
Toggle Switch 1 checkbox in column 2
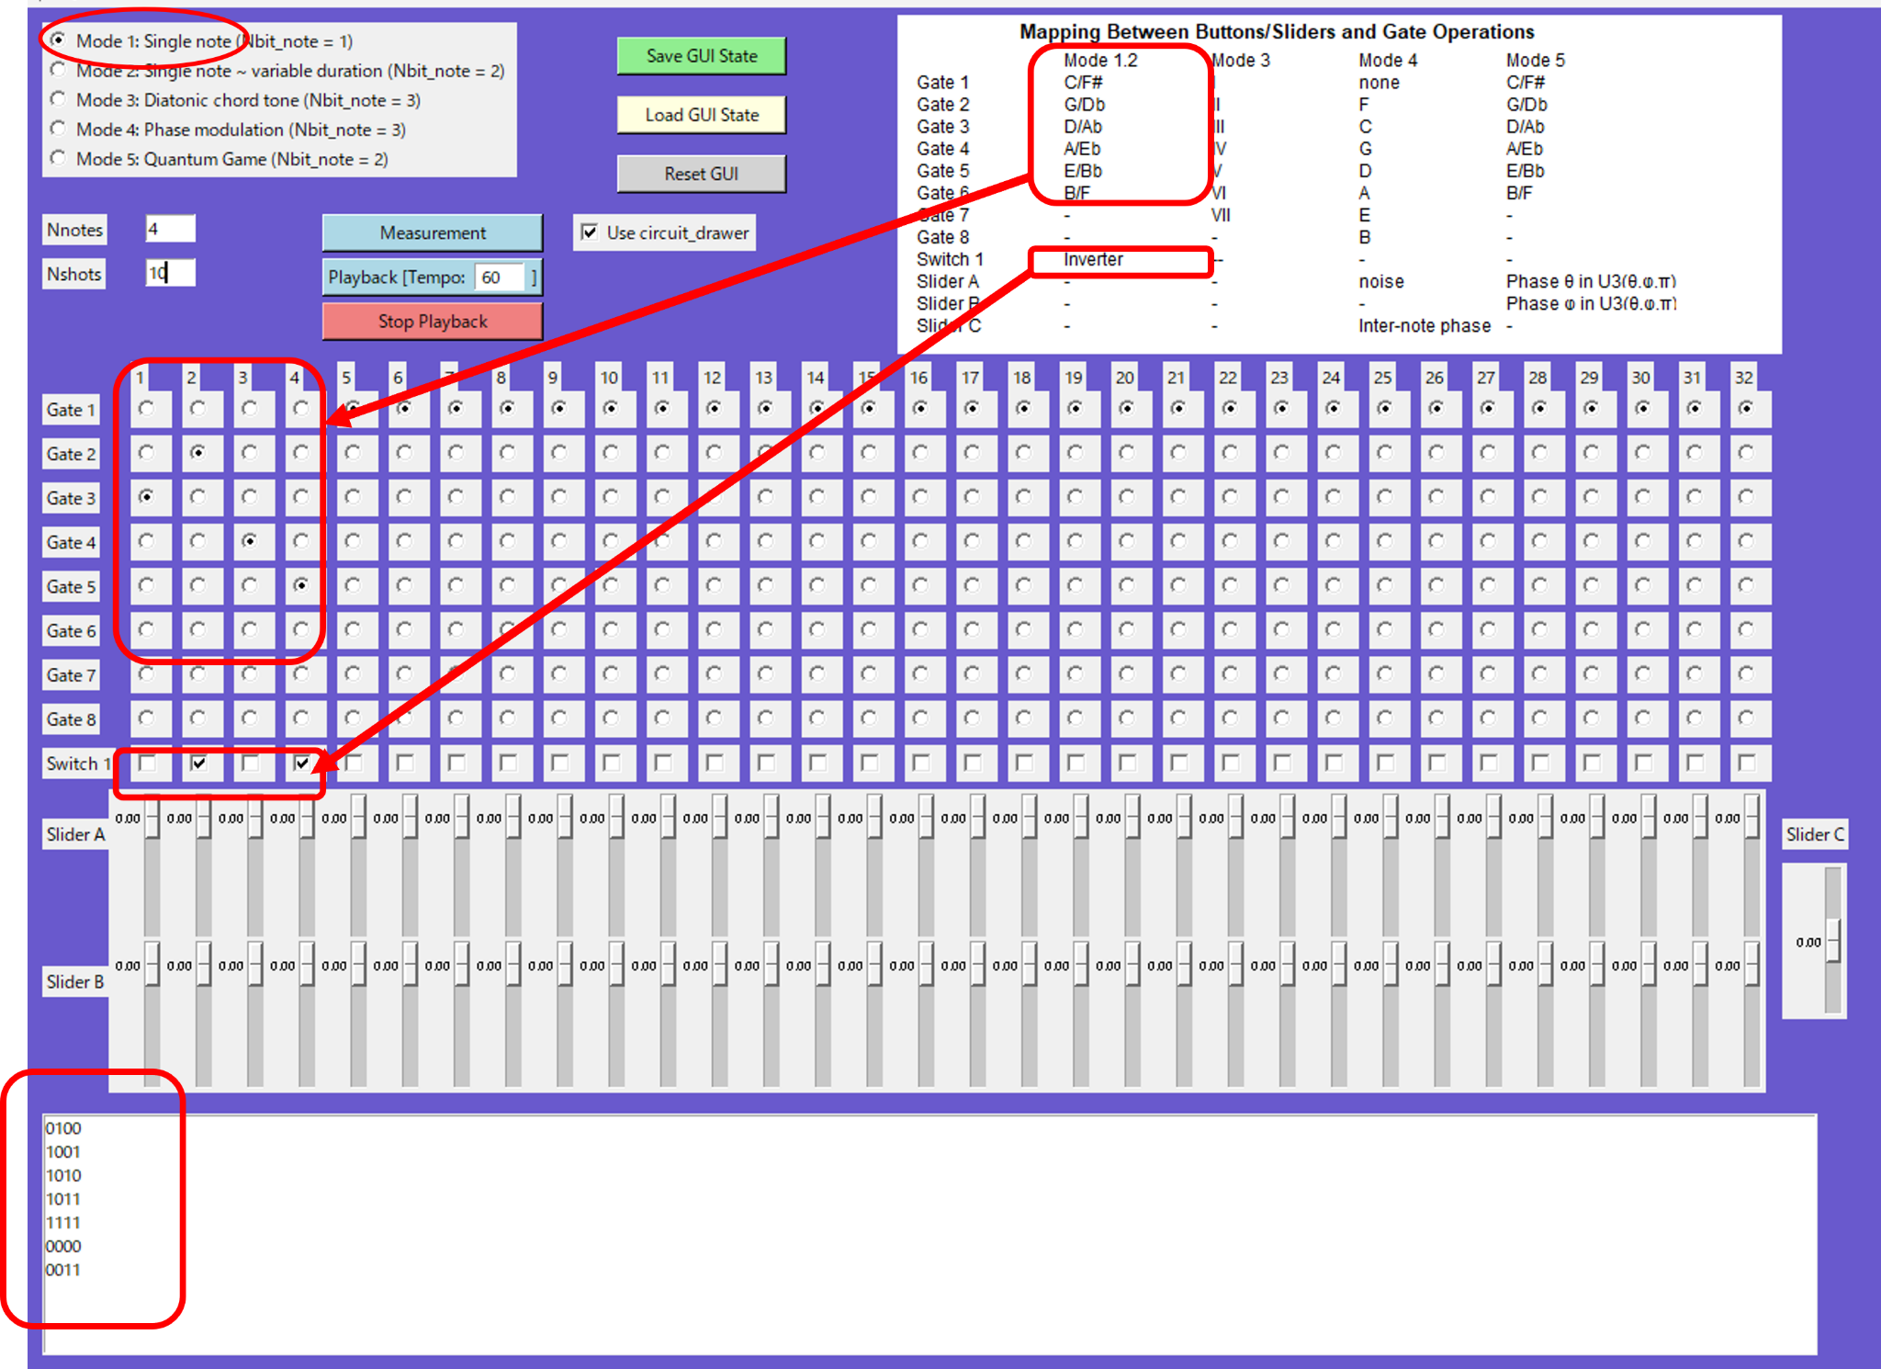click(198, 763)
